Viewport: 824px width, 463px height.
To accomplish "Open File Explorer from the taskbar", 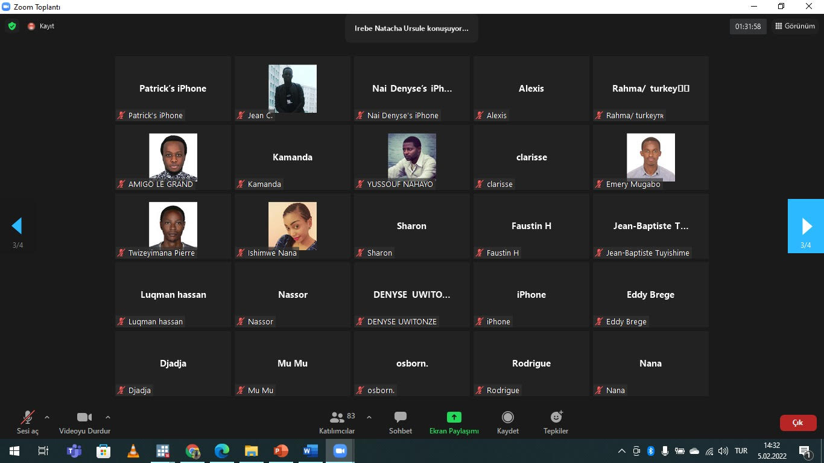I will [x=252, y=451].
